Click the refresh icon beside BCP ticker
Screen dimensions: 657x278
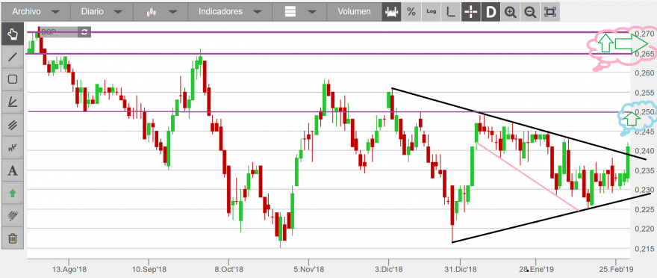pyautogui.click(x=84, y=32)
